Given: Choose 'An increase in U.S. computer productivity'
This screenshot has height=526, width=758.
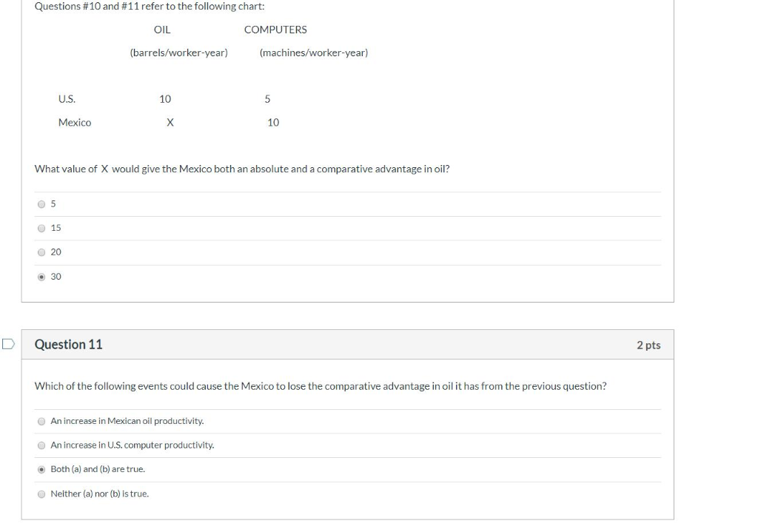Looking at the screenshot, I should click(x=42, y=445).
